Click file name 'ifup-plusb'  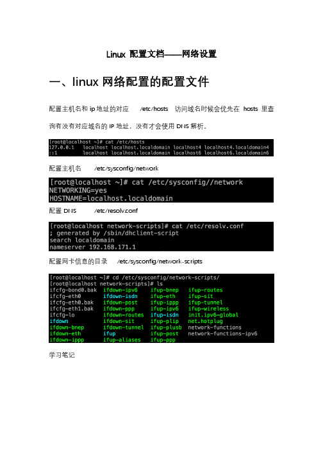point(166,328)
